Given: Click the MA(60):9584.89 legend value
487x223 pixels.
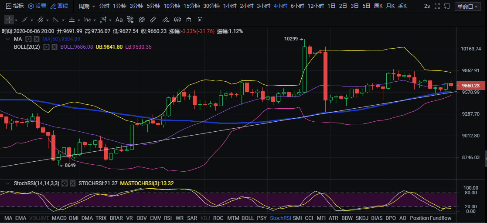Looking at the screenshot, I should point(61,39).
